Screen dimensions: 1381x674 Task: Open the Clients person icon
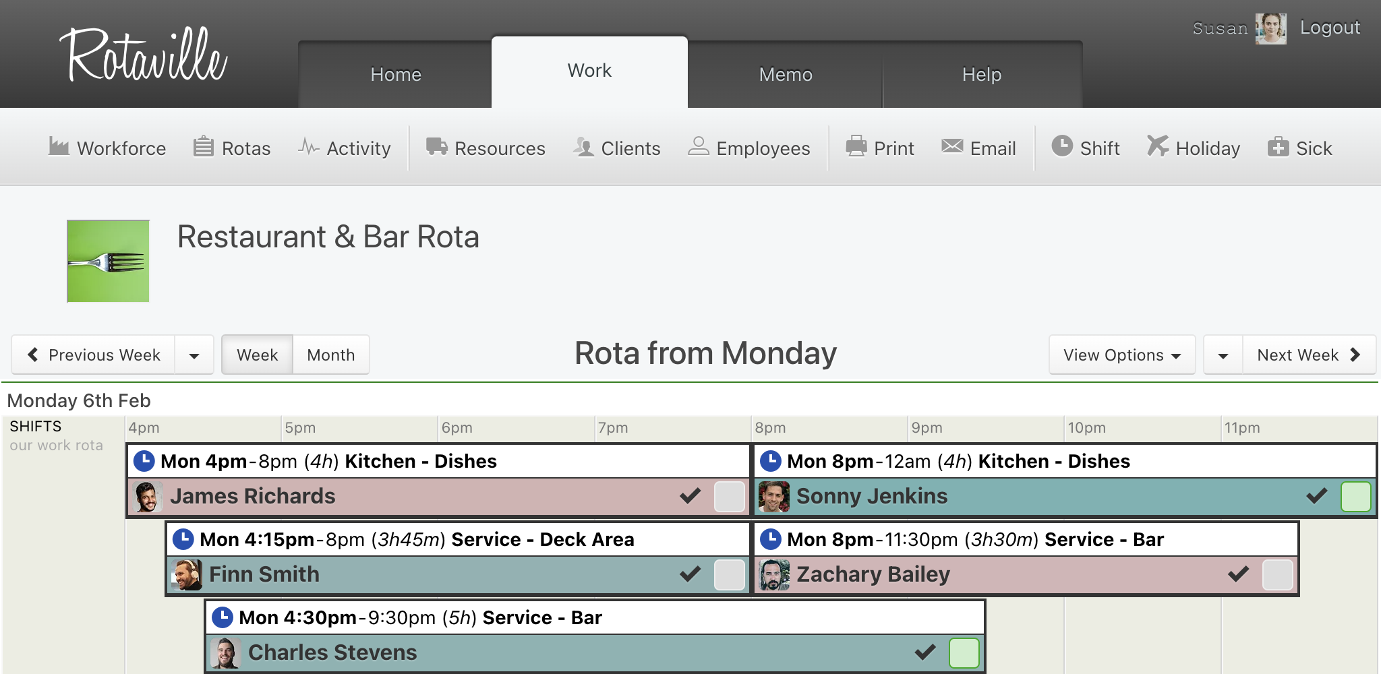click(583, 146)
